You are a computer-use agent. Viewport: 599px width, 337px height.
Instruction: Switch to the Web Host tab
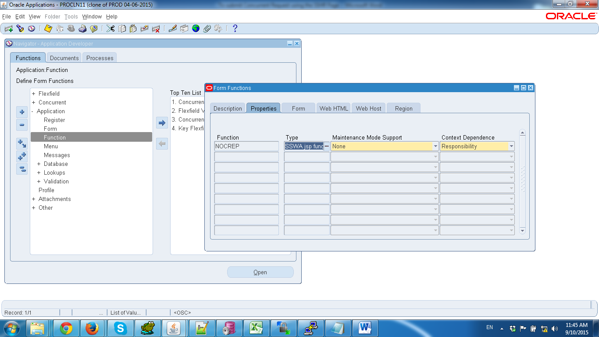pyautogui.click(x=368, y=108)
